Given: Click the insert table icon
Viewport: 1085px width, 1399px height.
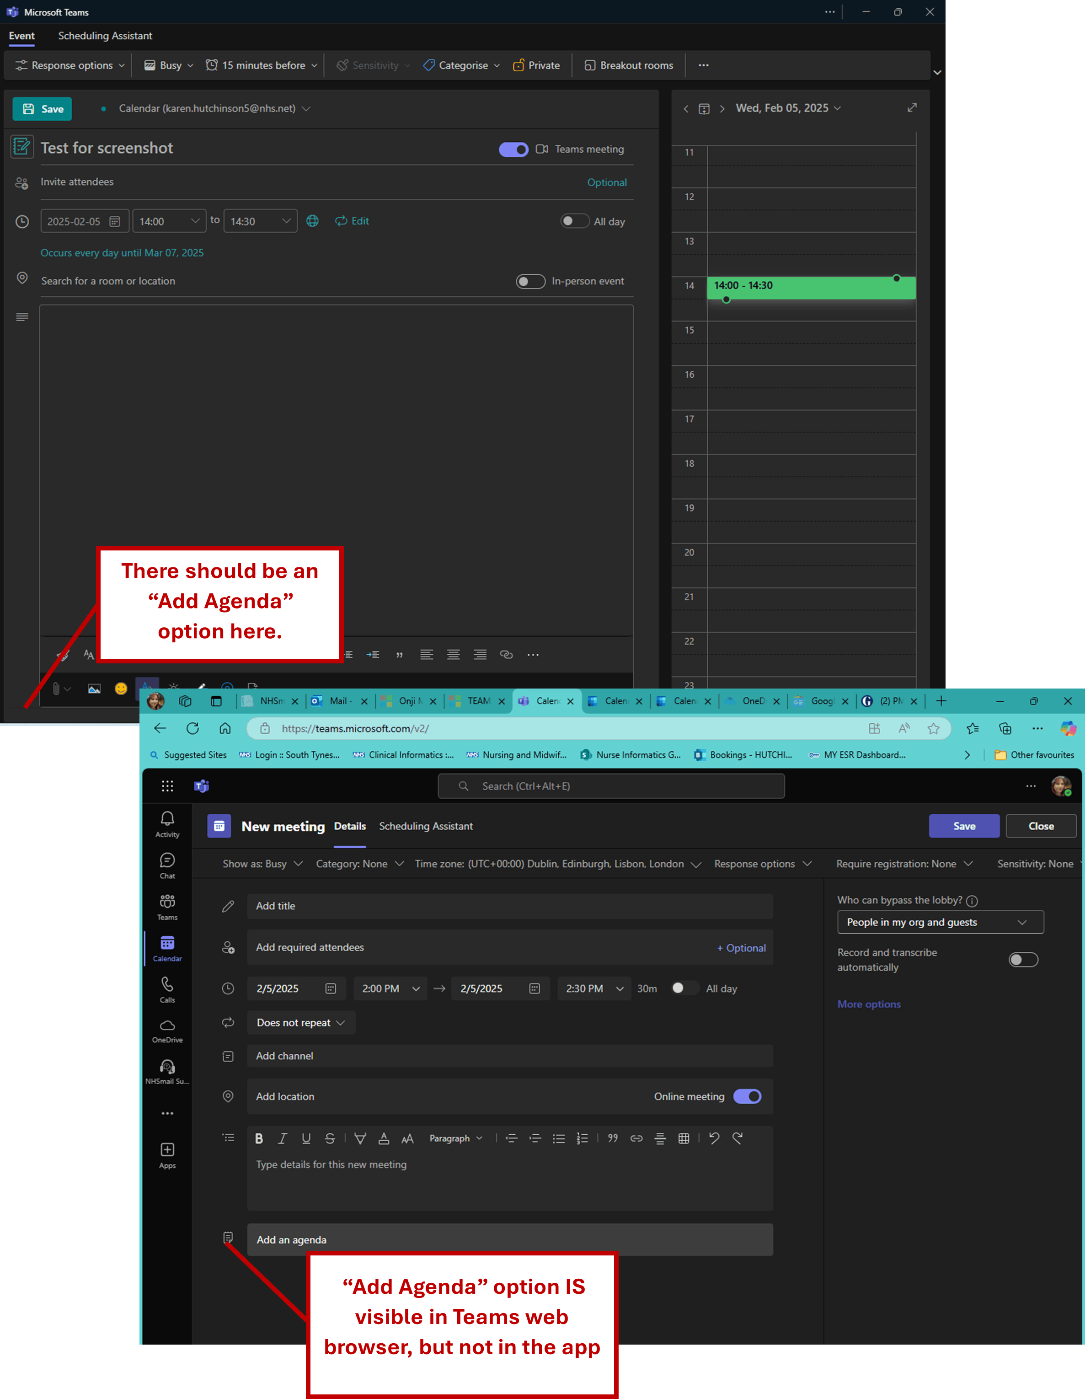Looking at the screenshot, I should coord(684,1138).
